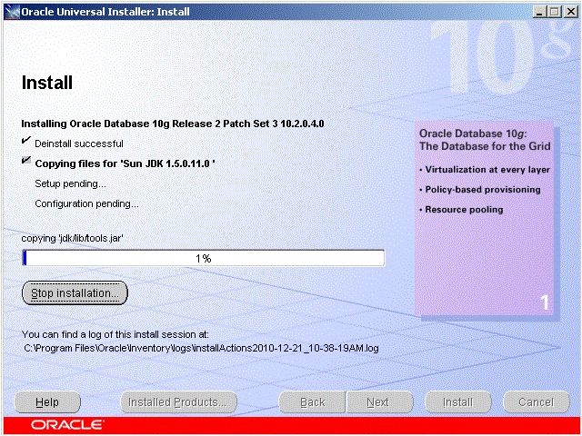Click the Installed Products button
This screenshot has width=582, height=436.
(178, 402)
